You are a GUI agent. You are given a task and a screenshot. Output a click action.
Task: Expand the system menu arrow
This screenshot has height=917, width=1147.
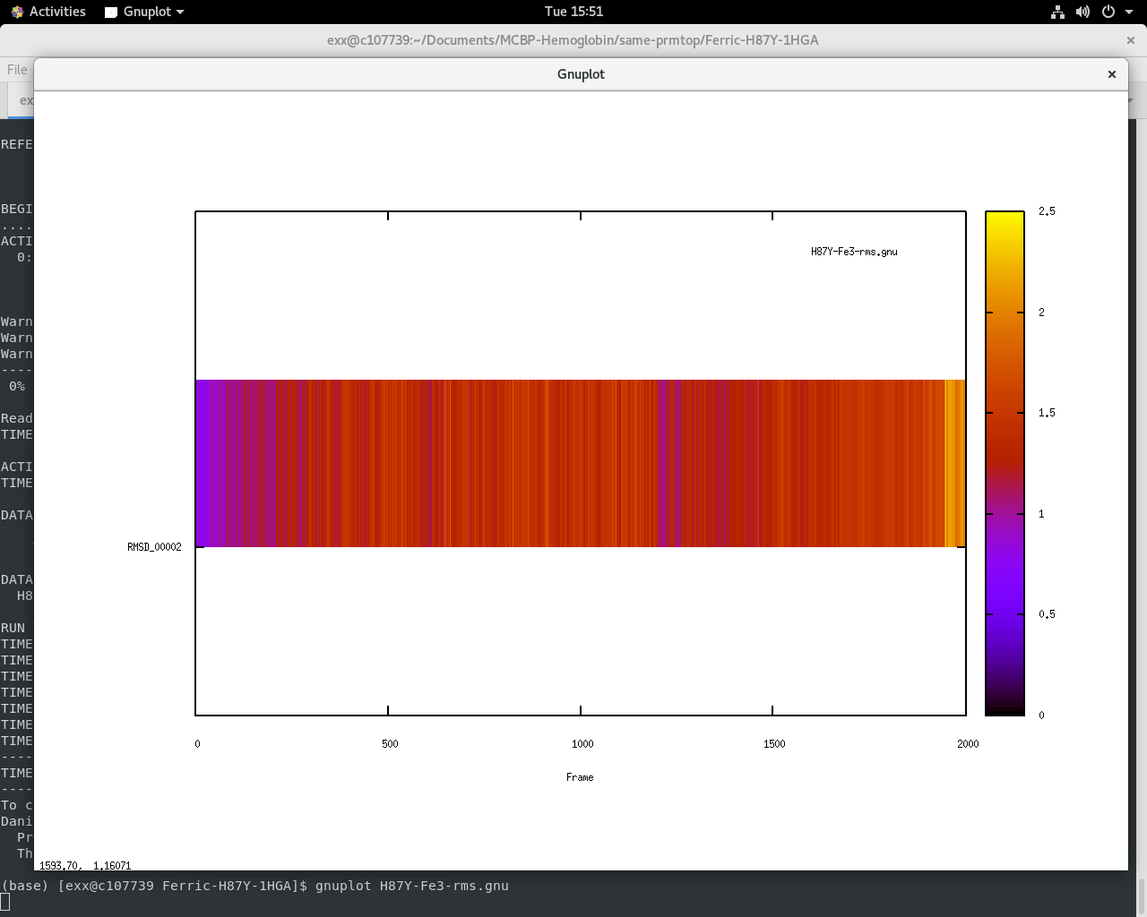click(1129, 12)
